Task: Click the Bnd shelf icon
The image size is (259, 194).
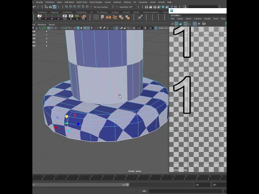Action: pyautogui.click(x=84, y=17)
